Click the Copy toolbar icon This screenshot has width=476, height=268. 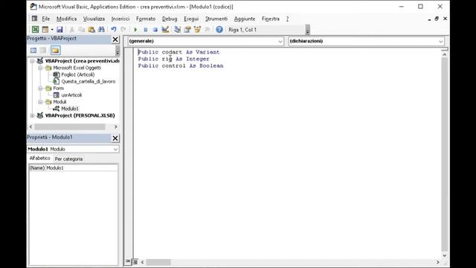[x=81, y=30]
